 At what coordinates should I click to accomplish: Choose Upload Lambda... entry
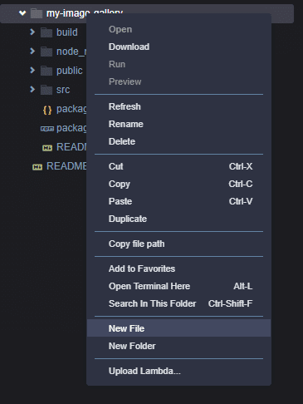[178, 371]
